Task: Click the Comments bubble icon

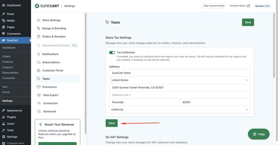Action: point(3,34)
